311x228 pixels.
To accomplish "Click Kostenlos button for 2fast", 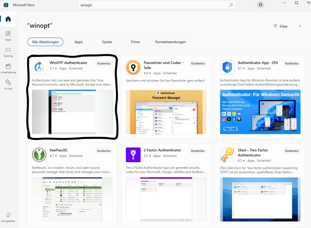I will (292, 151).
